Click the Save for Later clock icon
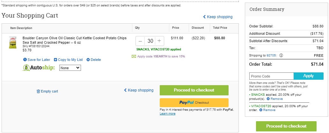This screenshot has width=329, height=133. coord(25,60)
